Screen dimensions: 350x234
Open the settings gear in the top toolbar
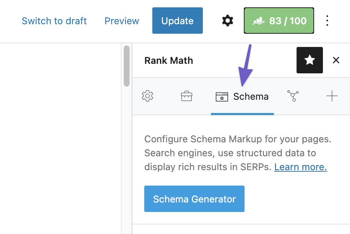(227, 21)
